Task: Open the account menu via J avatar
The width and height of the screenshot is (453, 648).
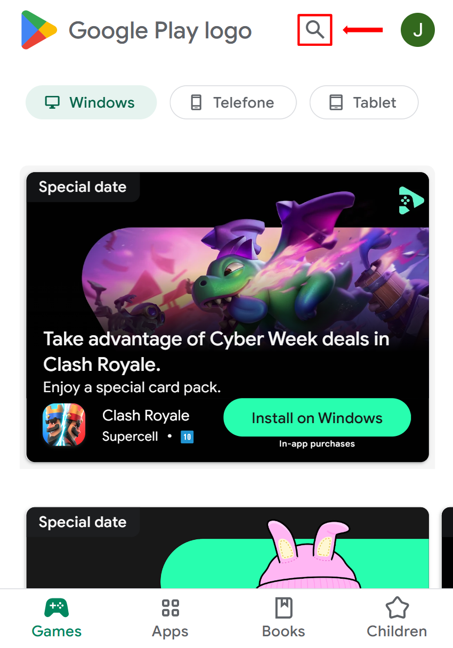Action: click(x=418, y=30)
